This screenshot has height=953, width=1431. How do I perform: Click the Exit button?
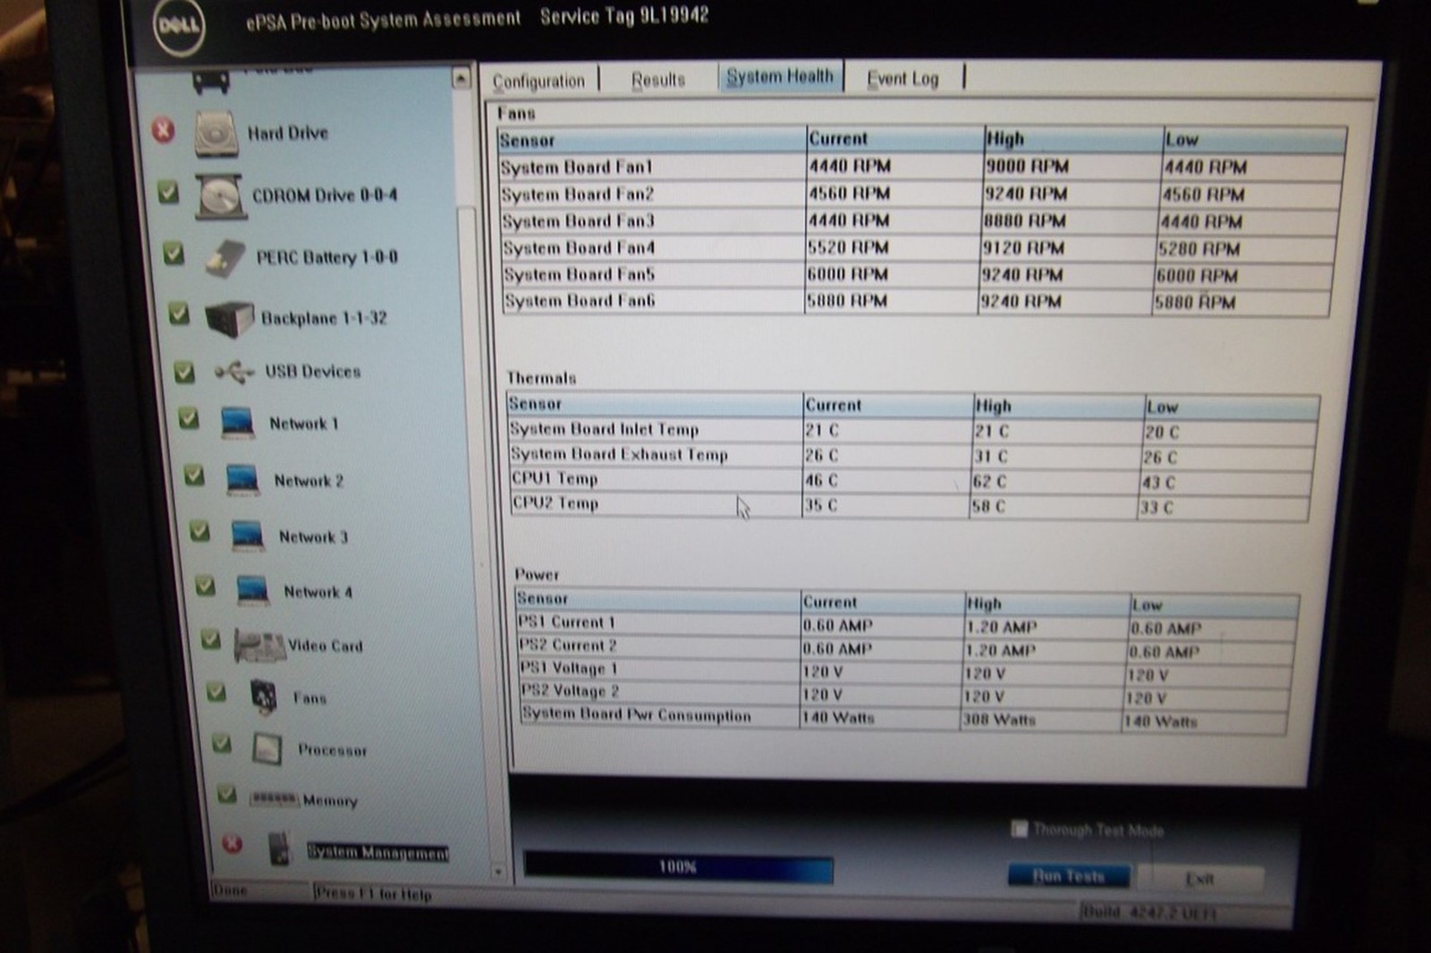(1201, 879)
